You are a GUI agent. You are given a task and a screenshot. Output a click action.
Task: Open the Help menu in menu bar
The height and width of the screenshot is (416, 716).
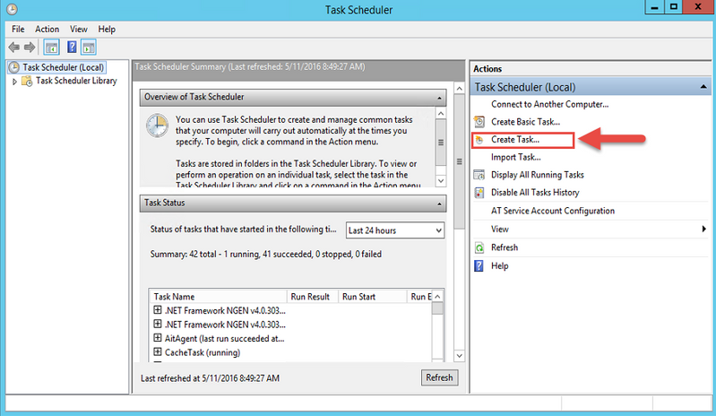point(107,30)
